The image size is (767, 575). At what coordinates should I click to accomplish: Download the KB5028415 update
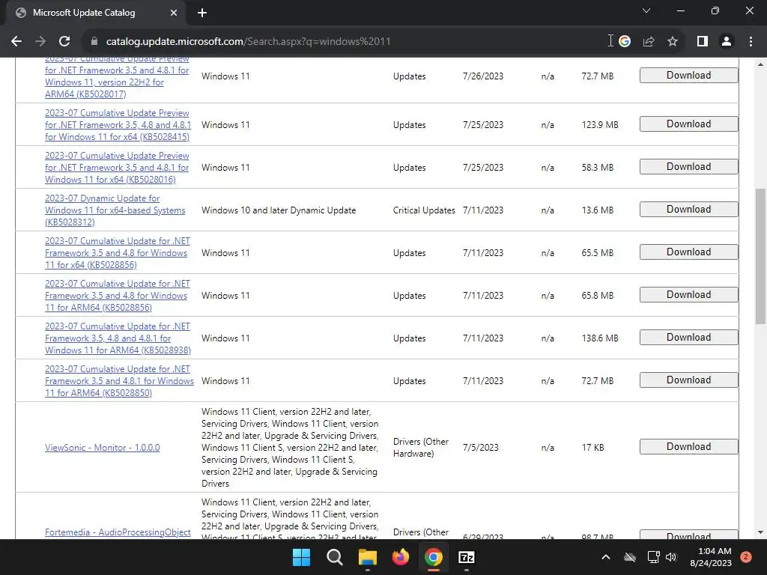coord(689,124)
